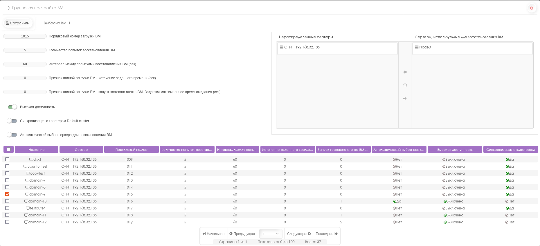Click the boot order number field 1015

[x=25, y=36]
